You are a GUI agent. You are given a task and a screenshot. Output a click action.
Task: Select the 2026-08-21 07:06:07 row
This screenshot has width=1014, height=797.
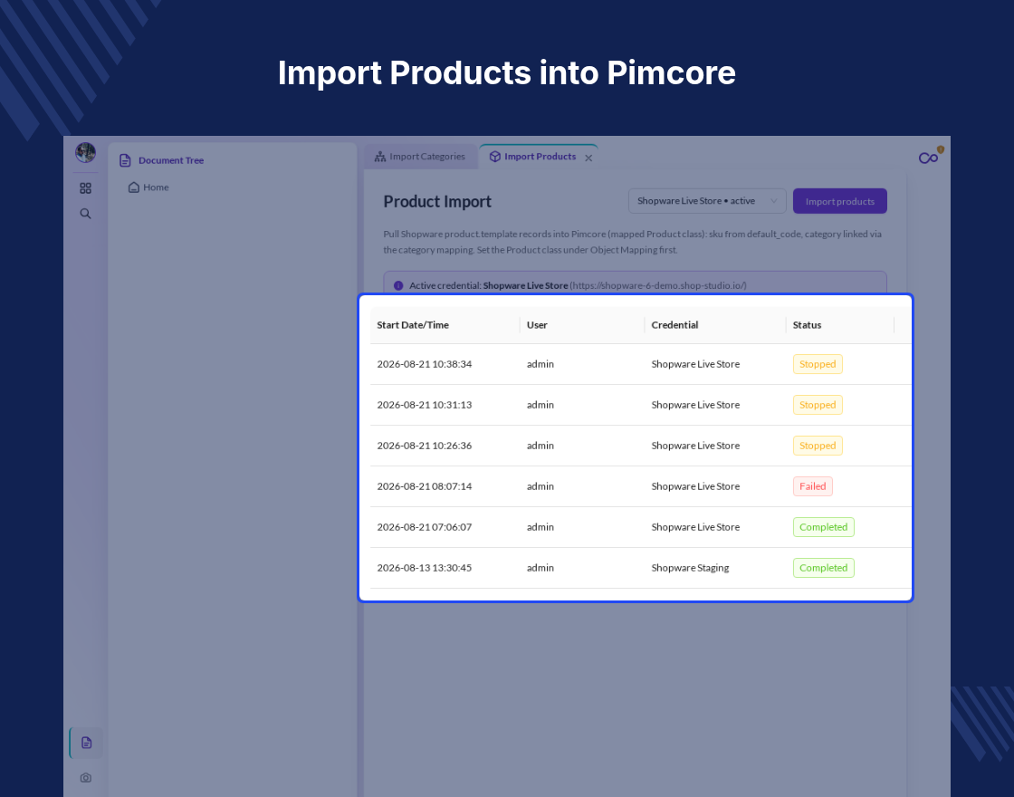[640, 527]
